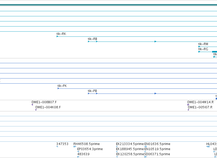Click the 347353 feature label
The height and width of the screenshot is (158, 217).
pyautogui.click(x=62, y=144)
